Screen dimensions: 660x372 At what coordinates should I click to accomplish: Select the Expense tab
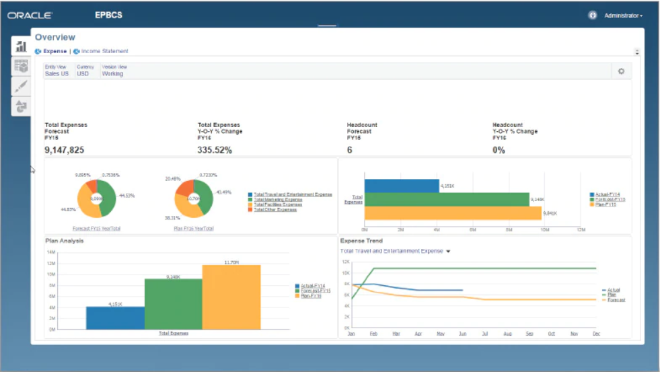[x=54, y=51]
